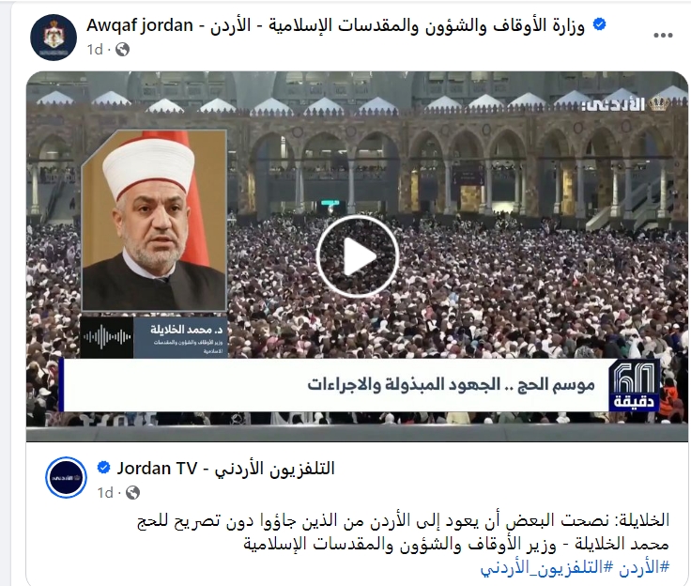Open the Awqaf Jordan profile picture
Viewport: 691px width, 586px height.
pos(54,37)
